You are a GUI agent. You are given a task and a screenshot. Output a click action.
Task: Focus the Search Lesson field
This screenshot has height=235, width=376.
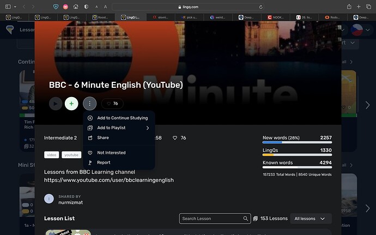point(215,219)
